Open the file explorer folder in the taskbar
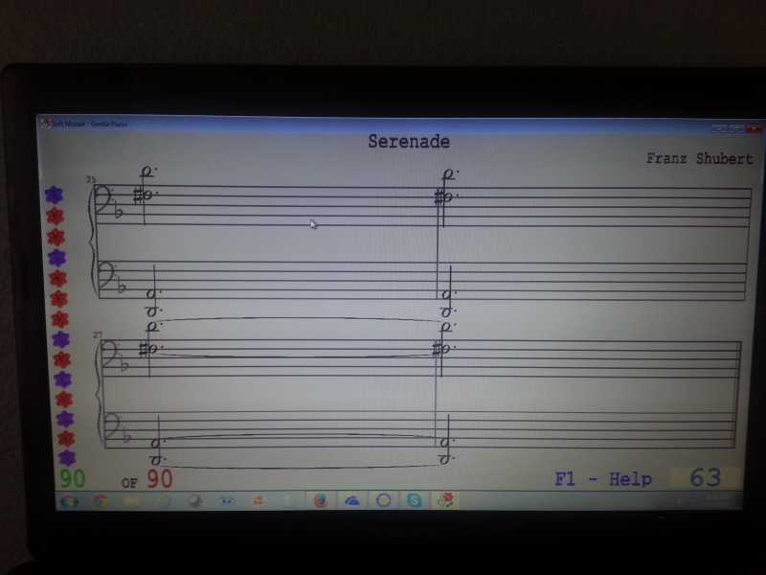This screenshot has height=575, width=766. [x=132, y=501]
